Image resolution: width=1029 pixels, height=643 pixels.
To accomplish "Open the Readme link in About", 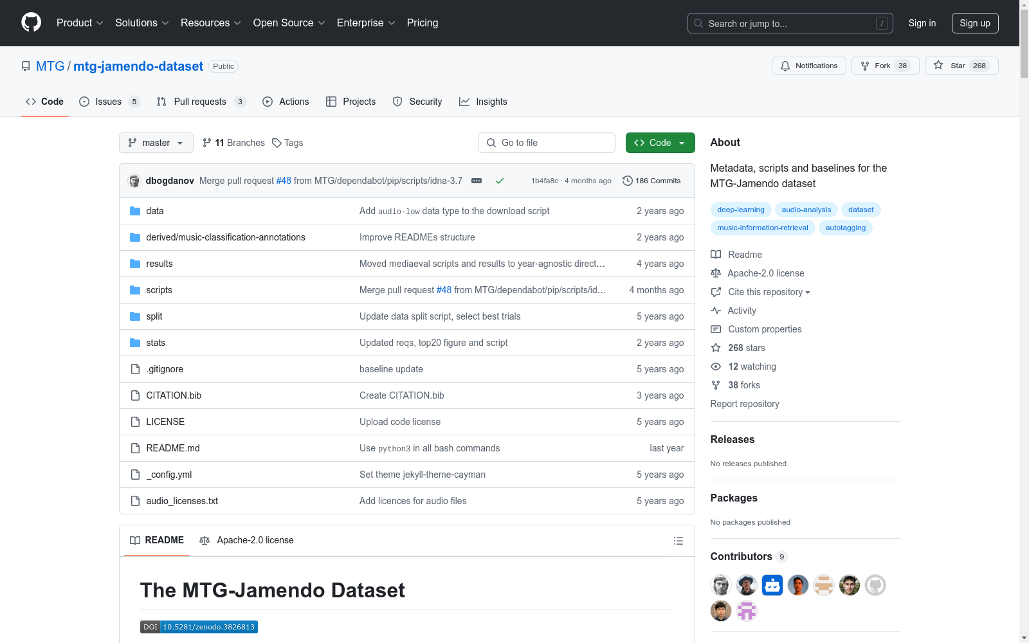I will (x=736, y=255).
